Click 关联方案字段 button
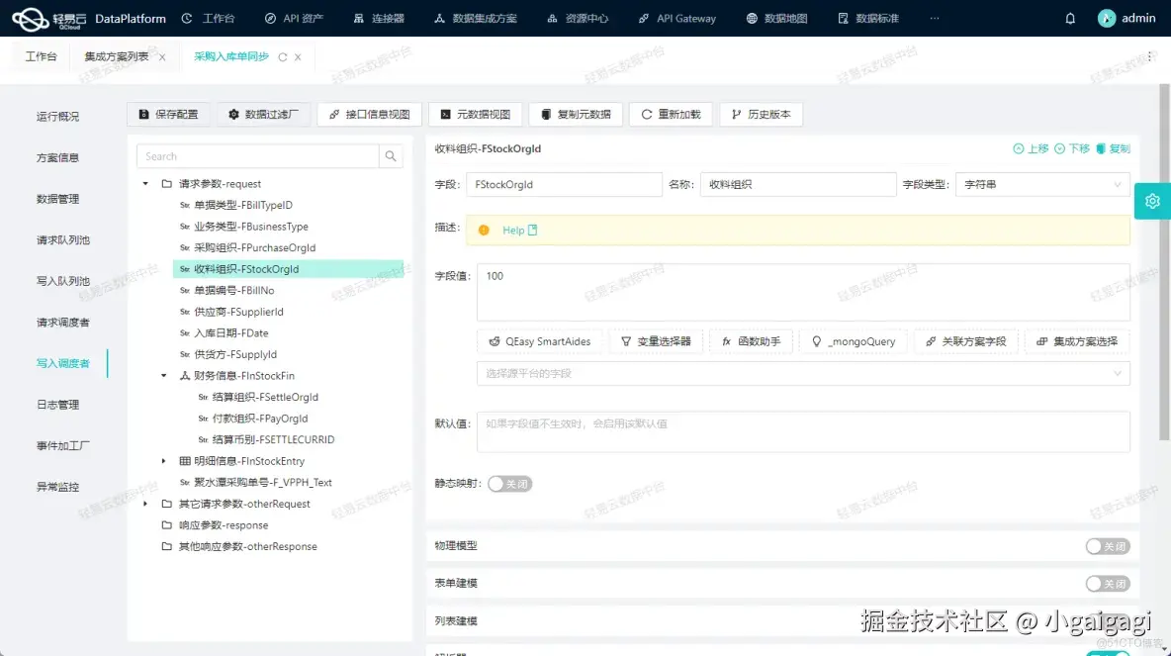 [x=965, y=341]
